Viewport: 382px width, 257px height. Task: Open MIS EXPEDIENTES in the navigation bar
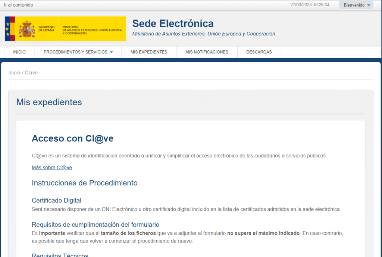149,52
